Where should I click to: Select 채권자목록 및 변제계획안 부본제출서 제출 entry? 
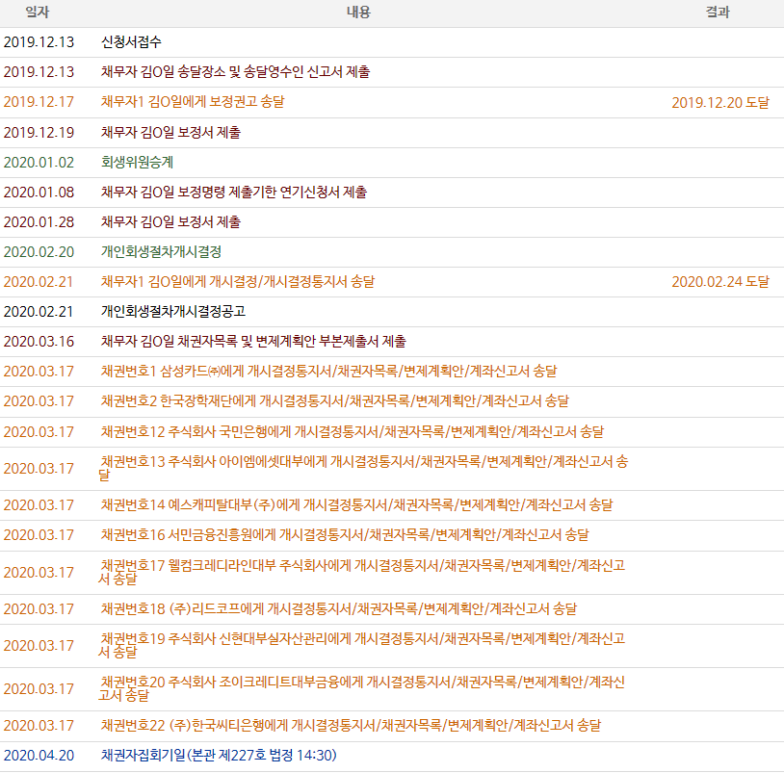click(253, 342)
